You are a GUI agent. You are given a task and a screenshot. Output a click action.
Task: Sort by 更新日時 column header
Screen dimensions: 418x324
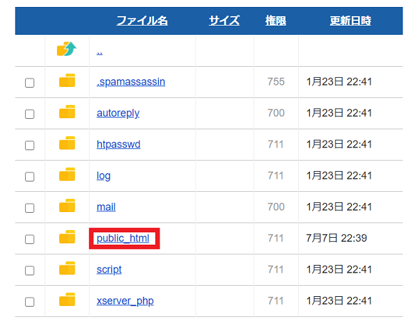(350, 21)
